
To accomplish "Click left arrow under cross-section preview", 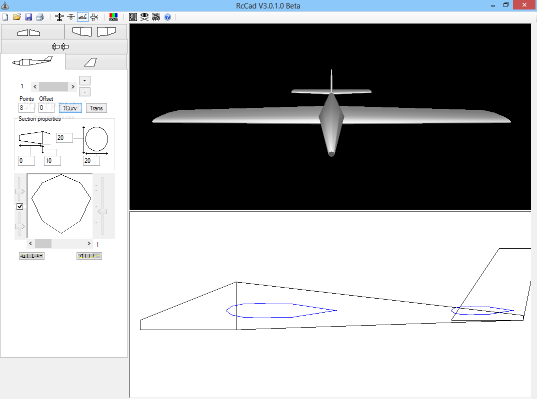I will coord(31,243).
